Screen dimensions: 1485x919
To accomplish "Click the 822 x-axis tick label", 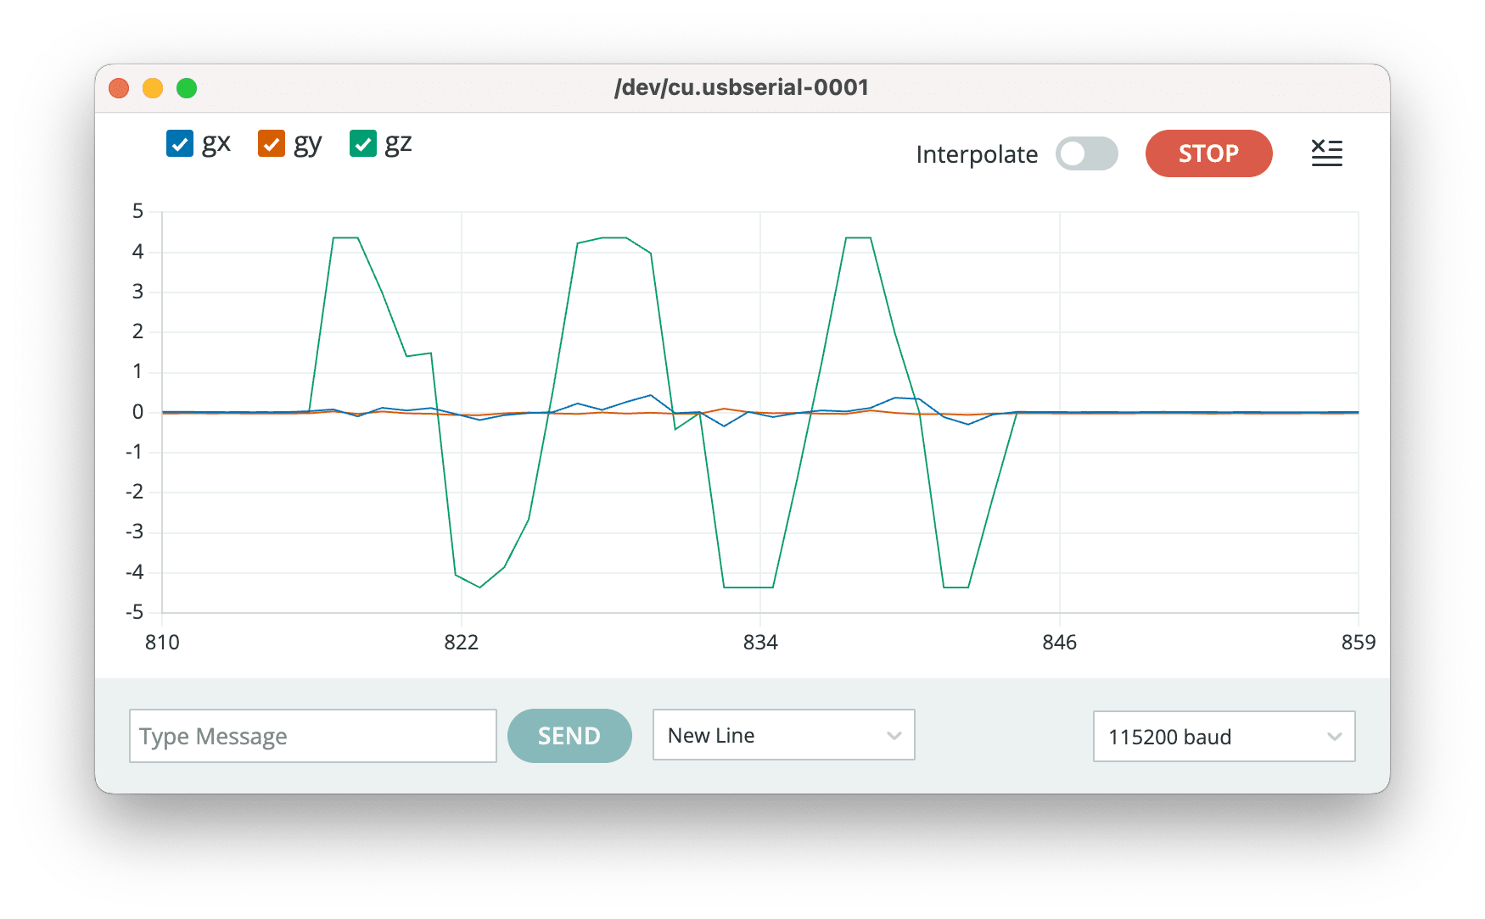I will [462, 643].
